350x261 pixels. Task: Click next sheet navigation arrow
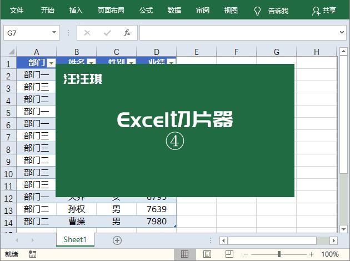click(x=33, y=240)
